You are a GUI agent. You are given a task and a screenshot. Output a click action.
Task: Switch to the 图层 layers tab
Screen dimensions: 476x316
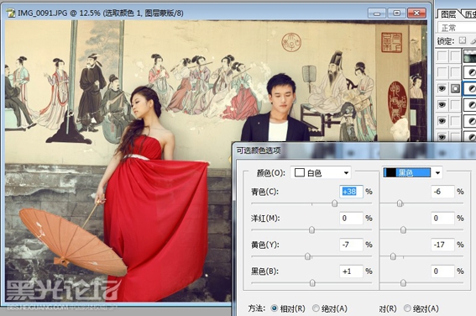(448, 14)
